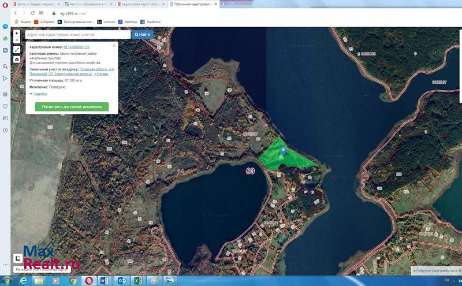Open WhatsApp in Opera sidebar
Screen dimensions: 462x286
click(5, 39)
